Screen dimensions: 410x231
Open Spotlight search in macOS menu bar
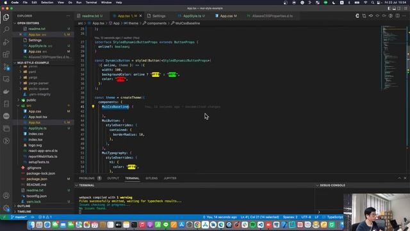pyautogui.click(x=373, y=3)
